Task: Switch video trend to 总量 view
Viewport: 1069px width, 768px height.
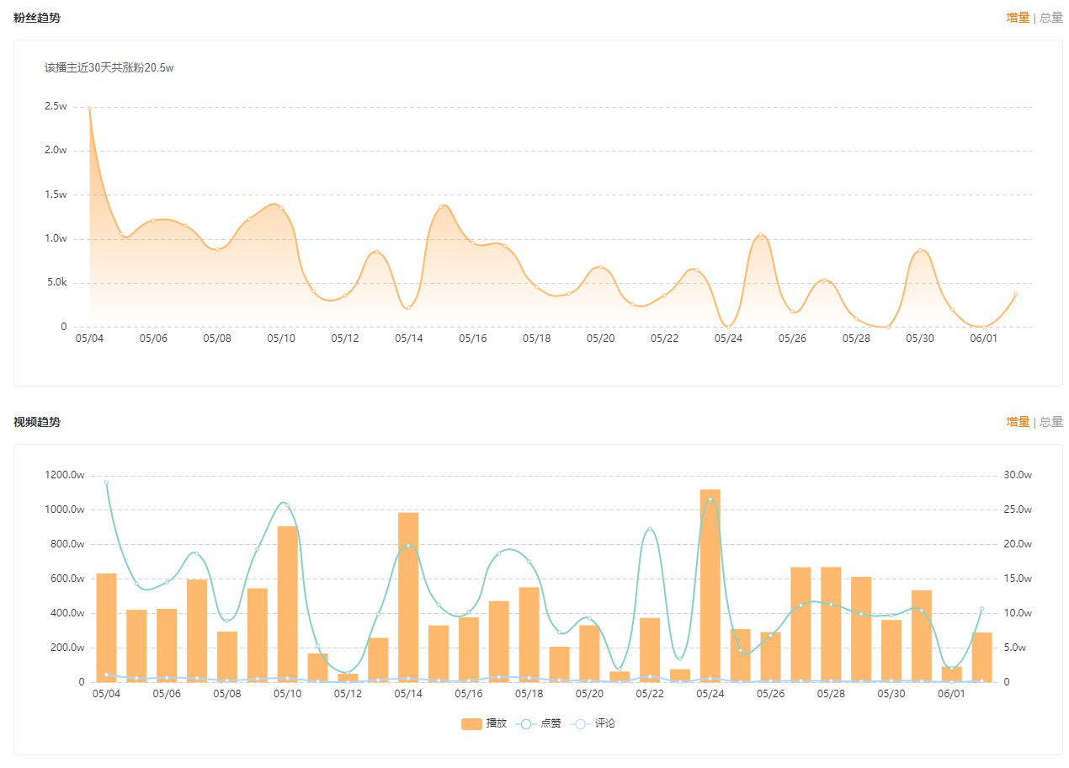Action: point(1051,422)
